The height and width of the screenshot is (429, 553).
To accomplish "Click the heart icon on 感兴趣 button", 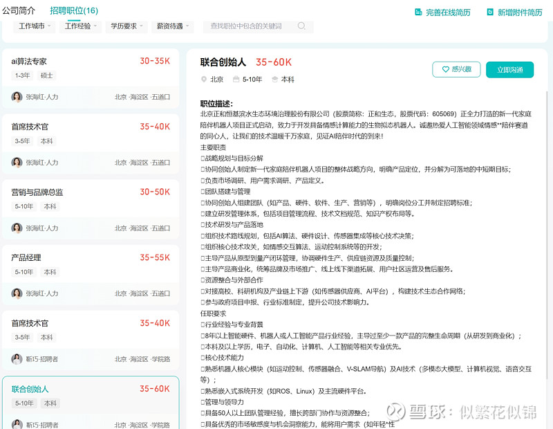I will click(445, 69).
